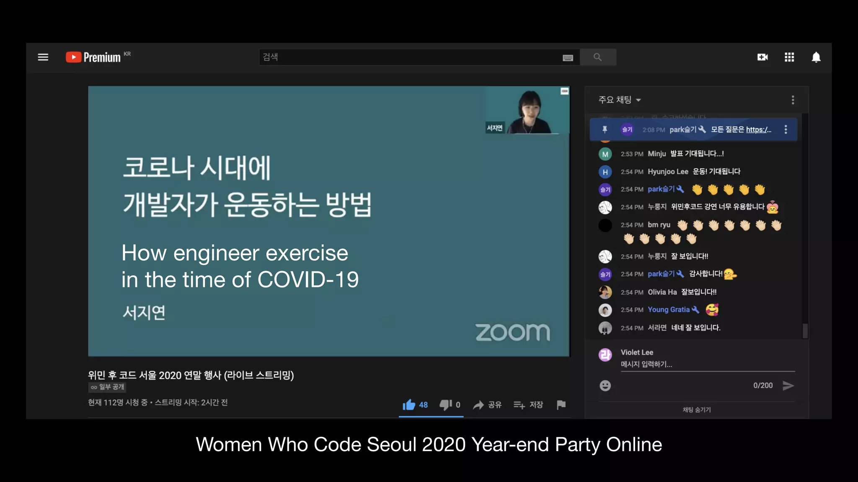Open the YouTube apps grid
This screenshot has width=858, height=482.
[x=789, y=57]
